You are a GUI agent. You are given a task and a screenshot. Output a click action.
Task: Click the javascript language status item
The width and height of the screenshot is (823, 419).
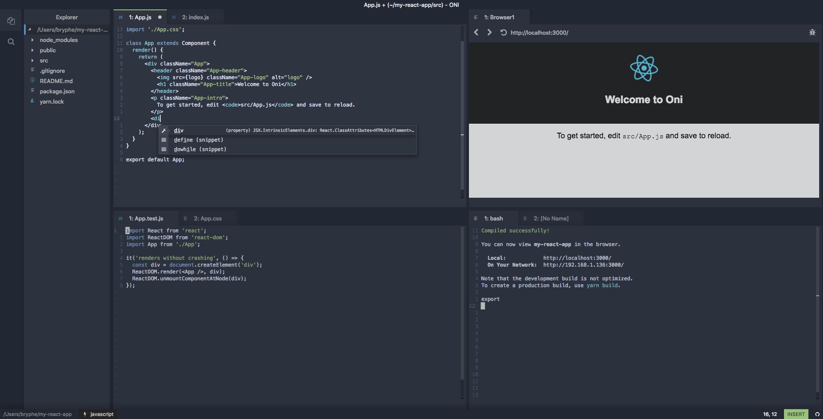(x=102, y=414)
